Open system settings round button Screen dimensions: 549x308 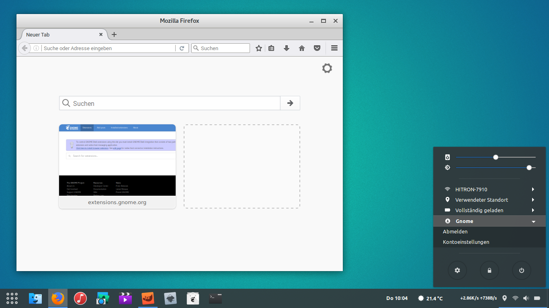point(457,270)
